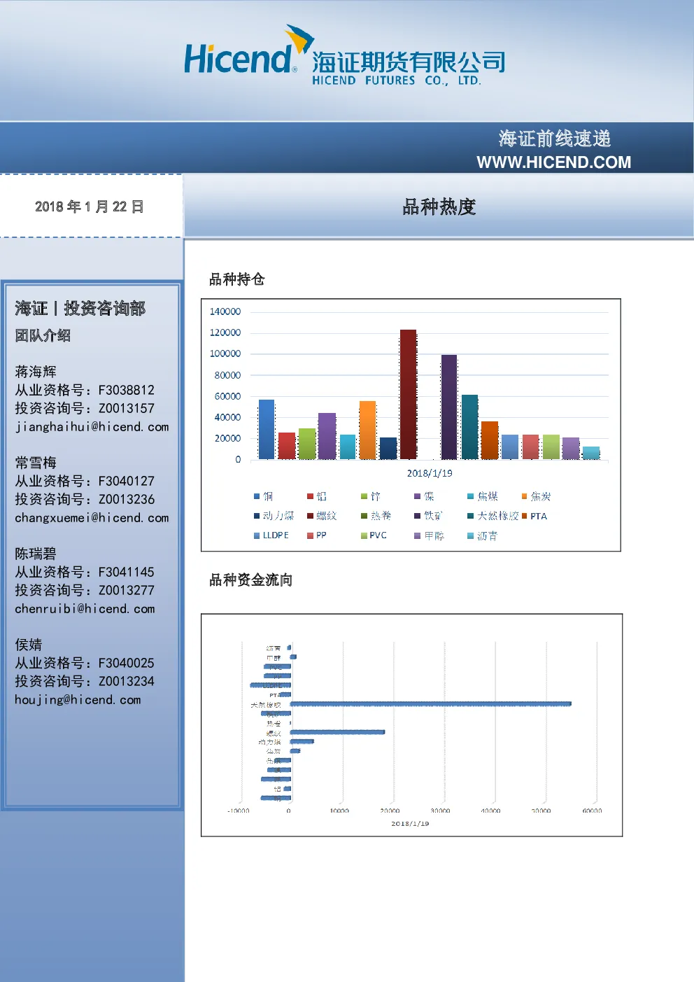Click the dark purple 铁矿 bar in holdings chart
Image resolution: width=694 pixels, height=982 pixels.
pos(448,407)
